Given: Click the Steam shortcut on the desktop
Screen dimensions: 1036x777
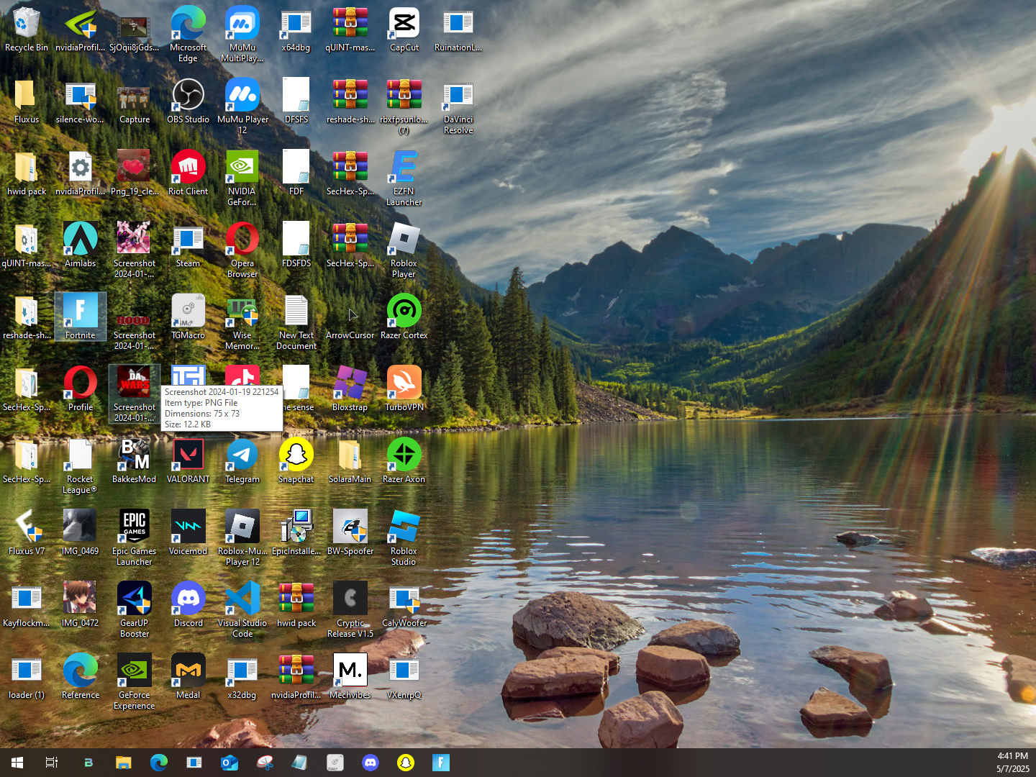Looking at the screenshot, I should (x=188, y=245).
